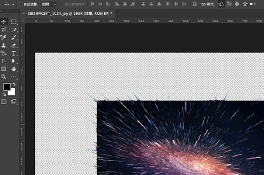Toggle Quick Mask mode
The height and width of the screenshot is (175, 264).
tap(4, 101)
